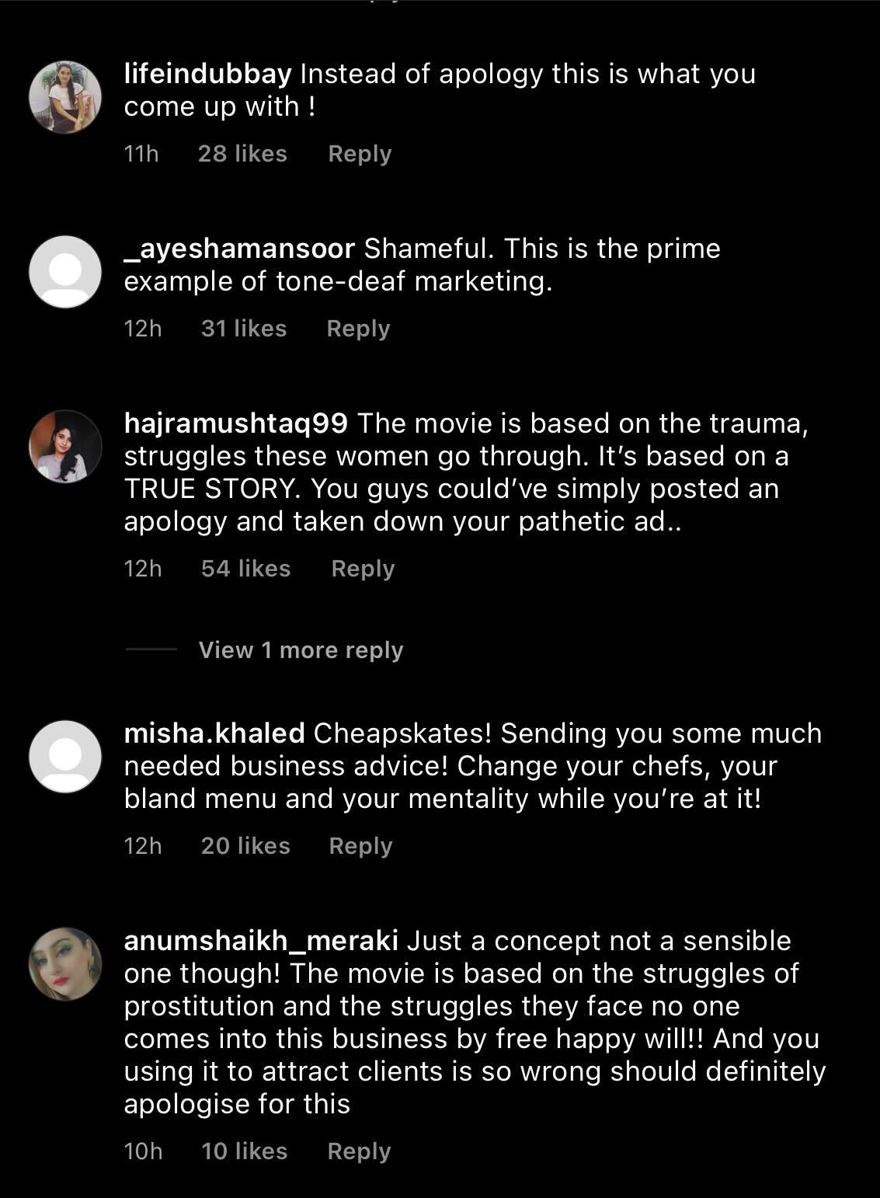View the 20 likes on misha.khaled's comment
Image resolution: width=880 pixels, height=1198 pixels.
coord(245,846)
